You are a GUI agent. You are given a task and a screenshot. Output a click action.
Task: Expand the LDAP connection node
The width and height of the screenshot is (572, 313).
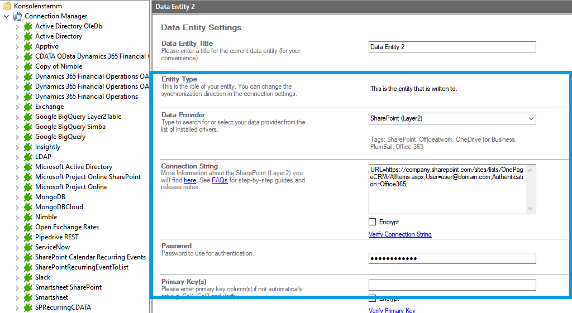pos(17,157)
